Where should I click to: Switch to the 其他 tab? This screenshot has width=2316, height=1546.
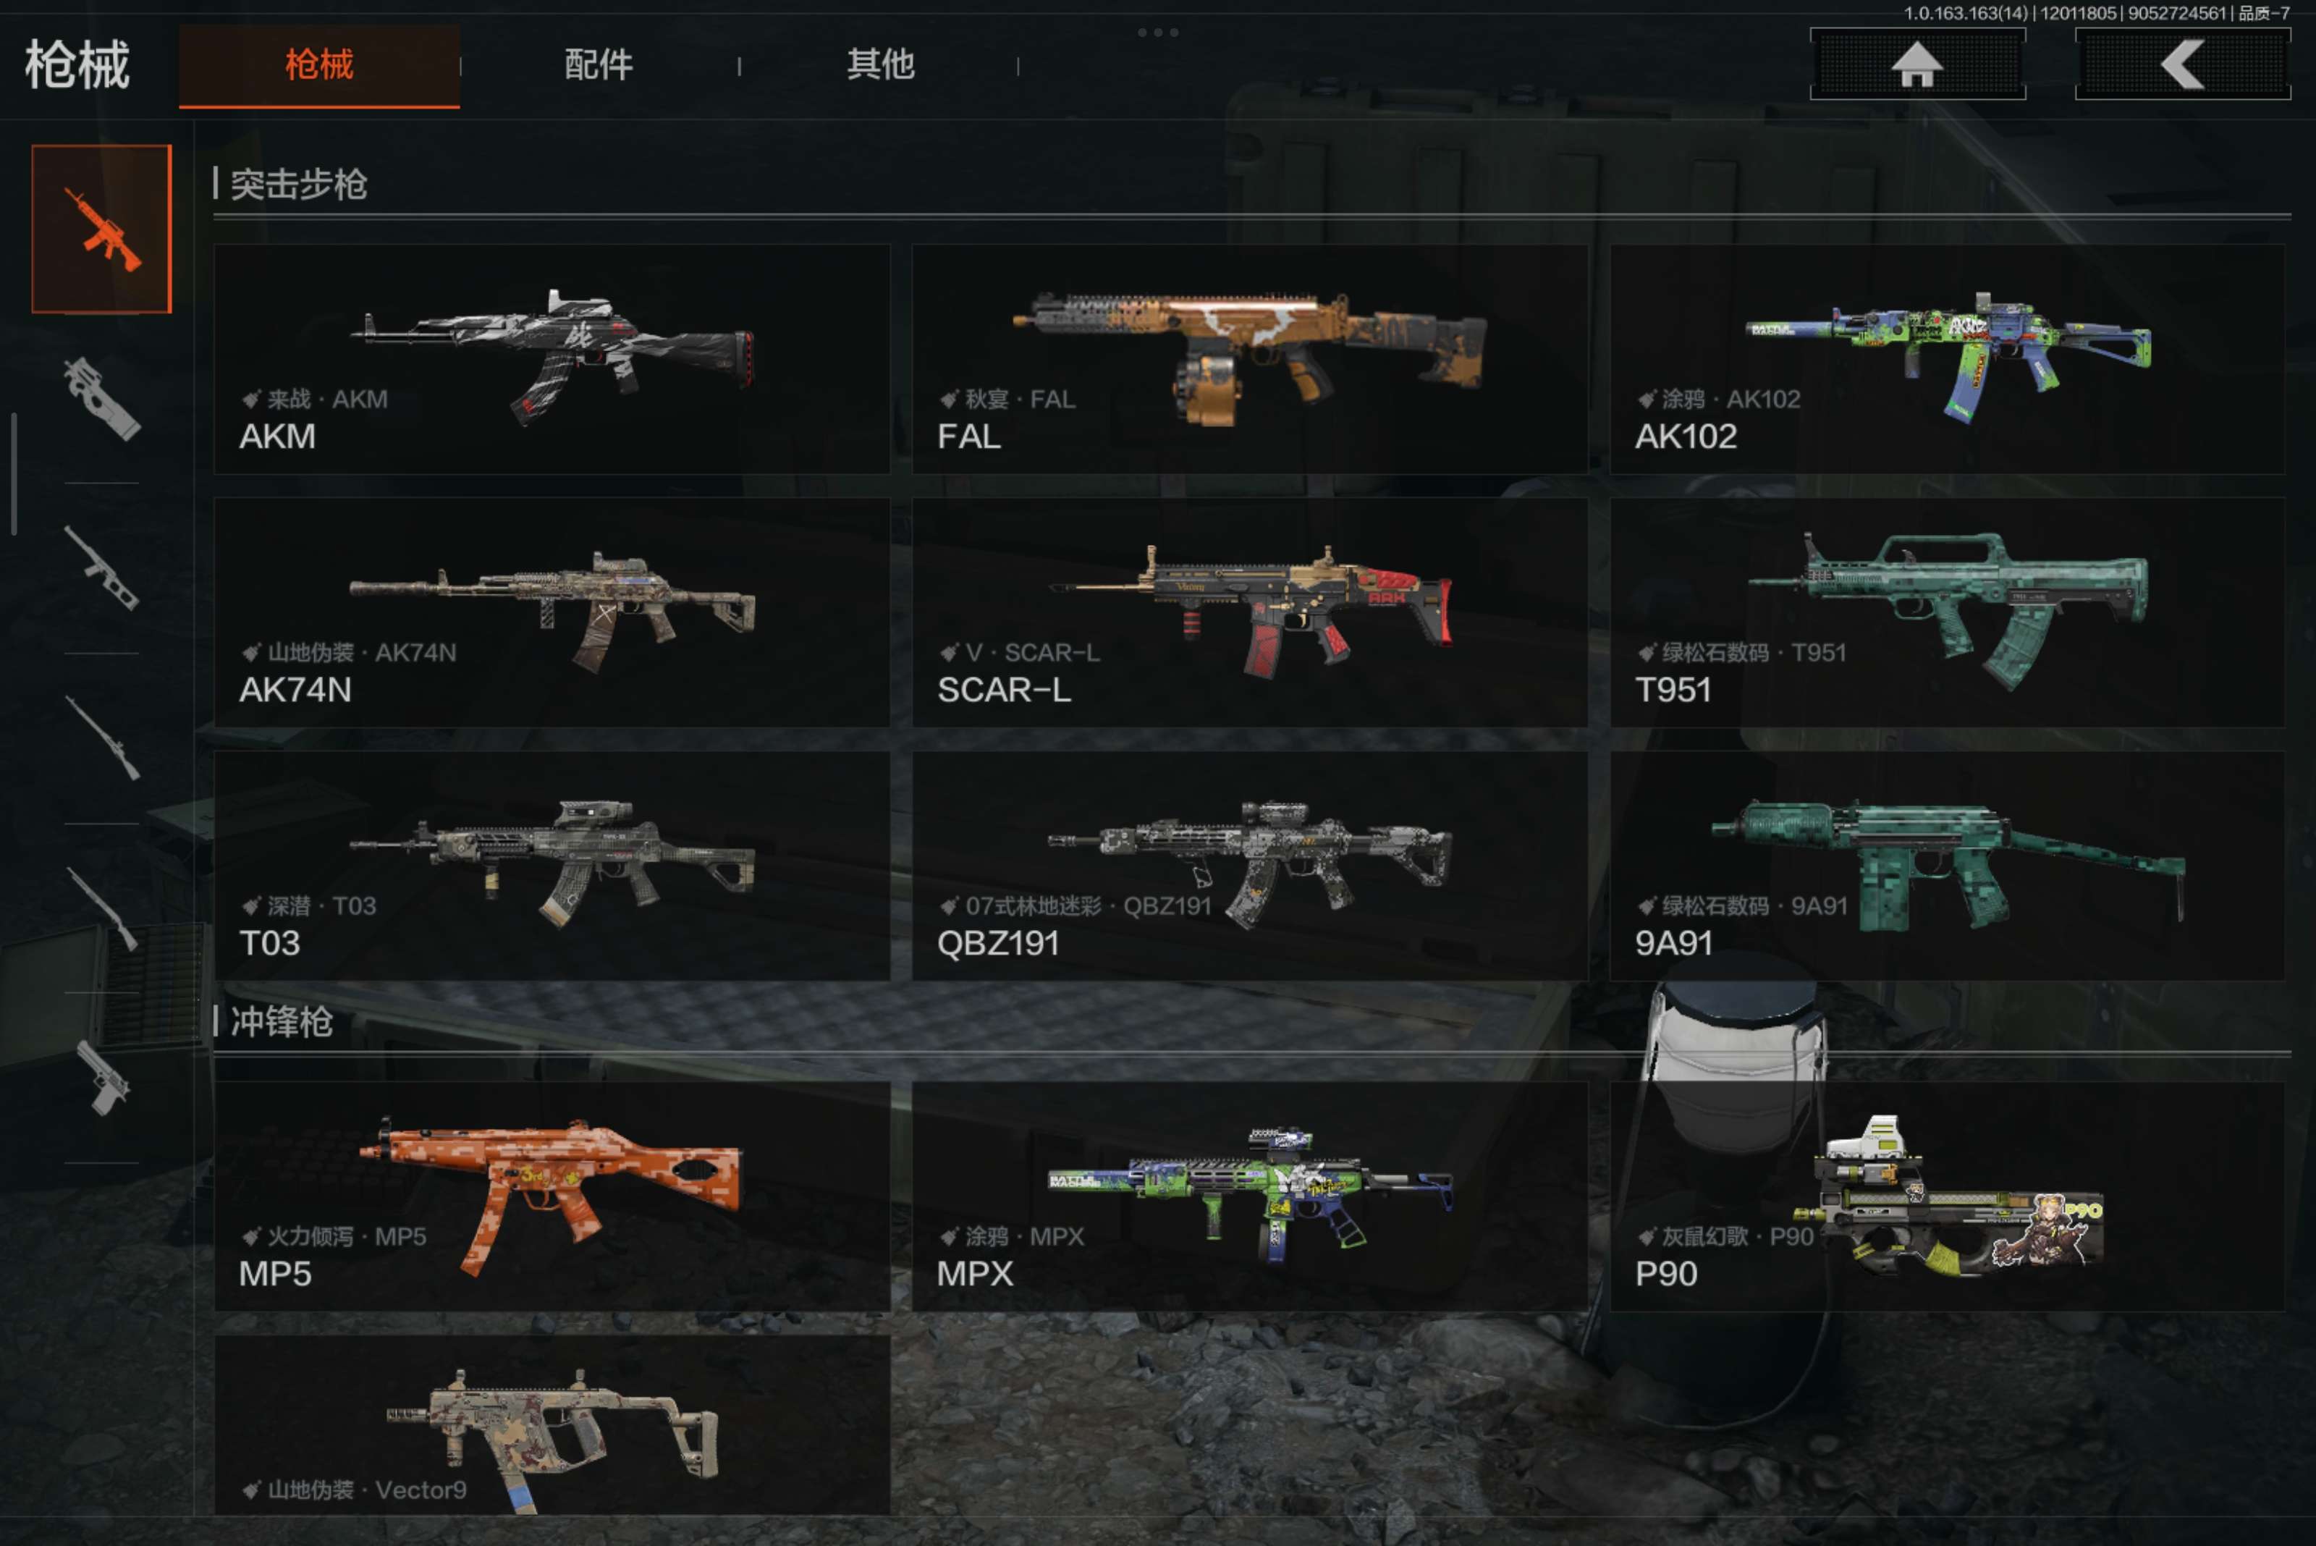879,65
